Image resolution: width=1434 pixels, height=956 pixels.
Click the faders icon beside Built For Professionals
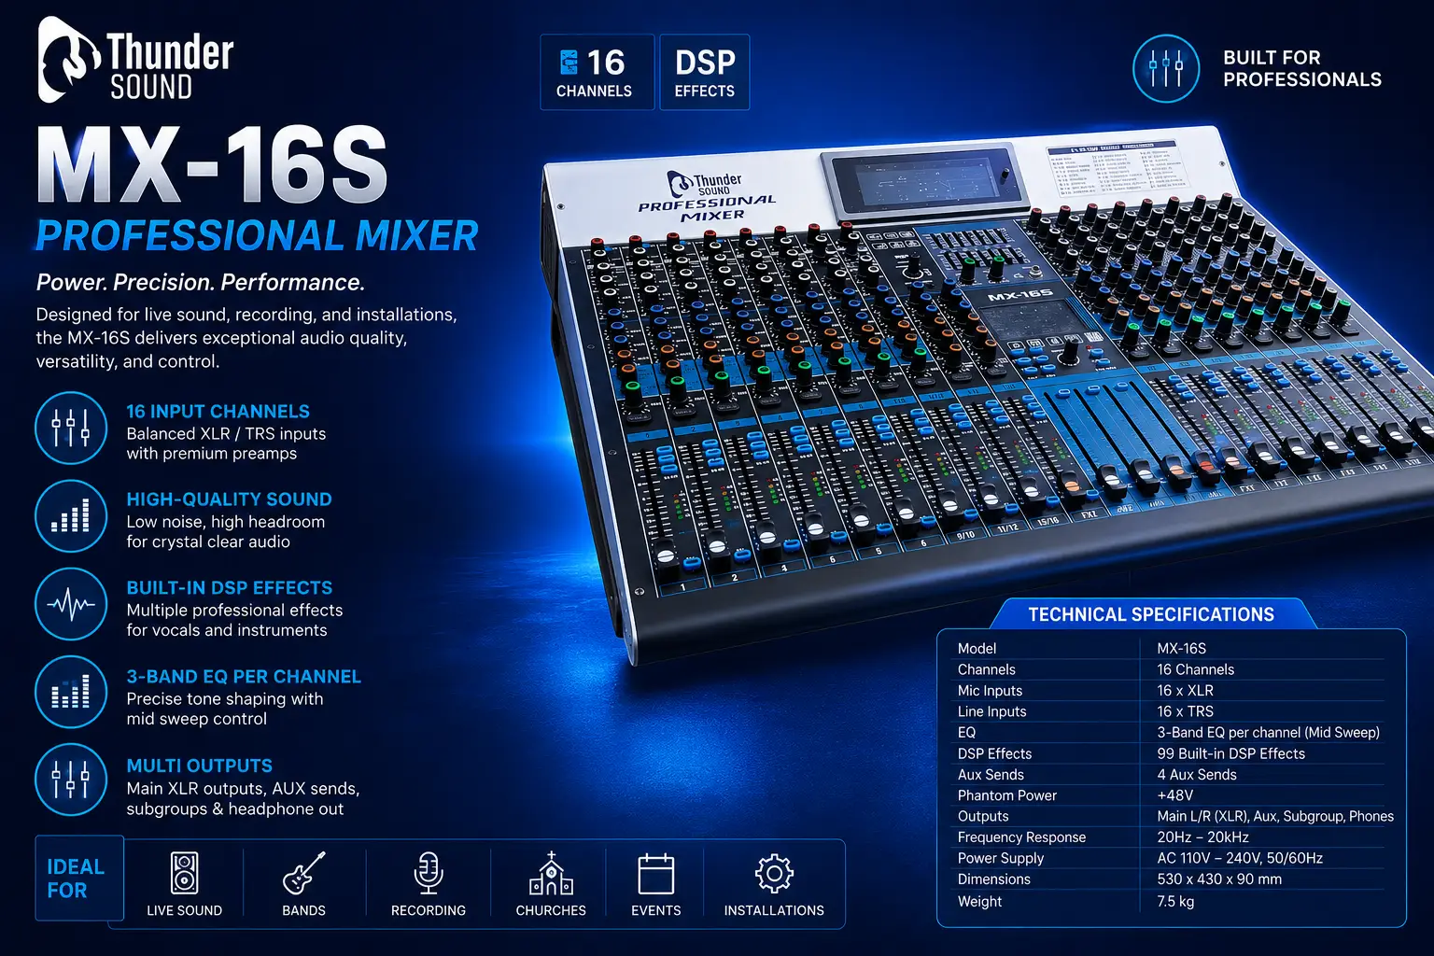(1166, 68)
